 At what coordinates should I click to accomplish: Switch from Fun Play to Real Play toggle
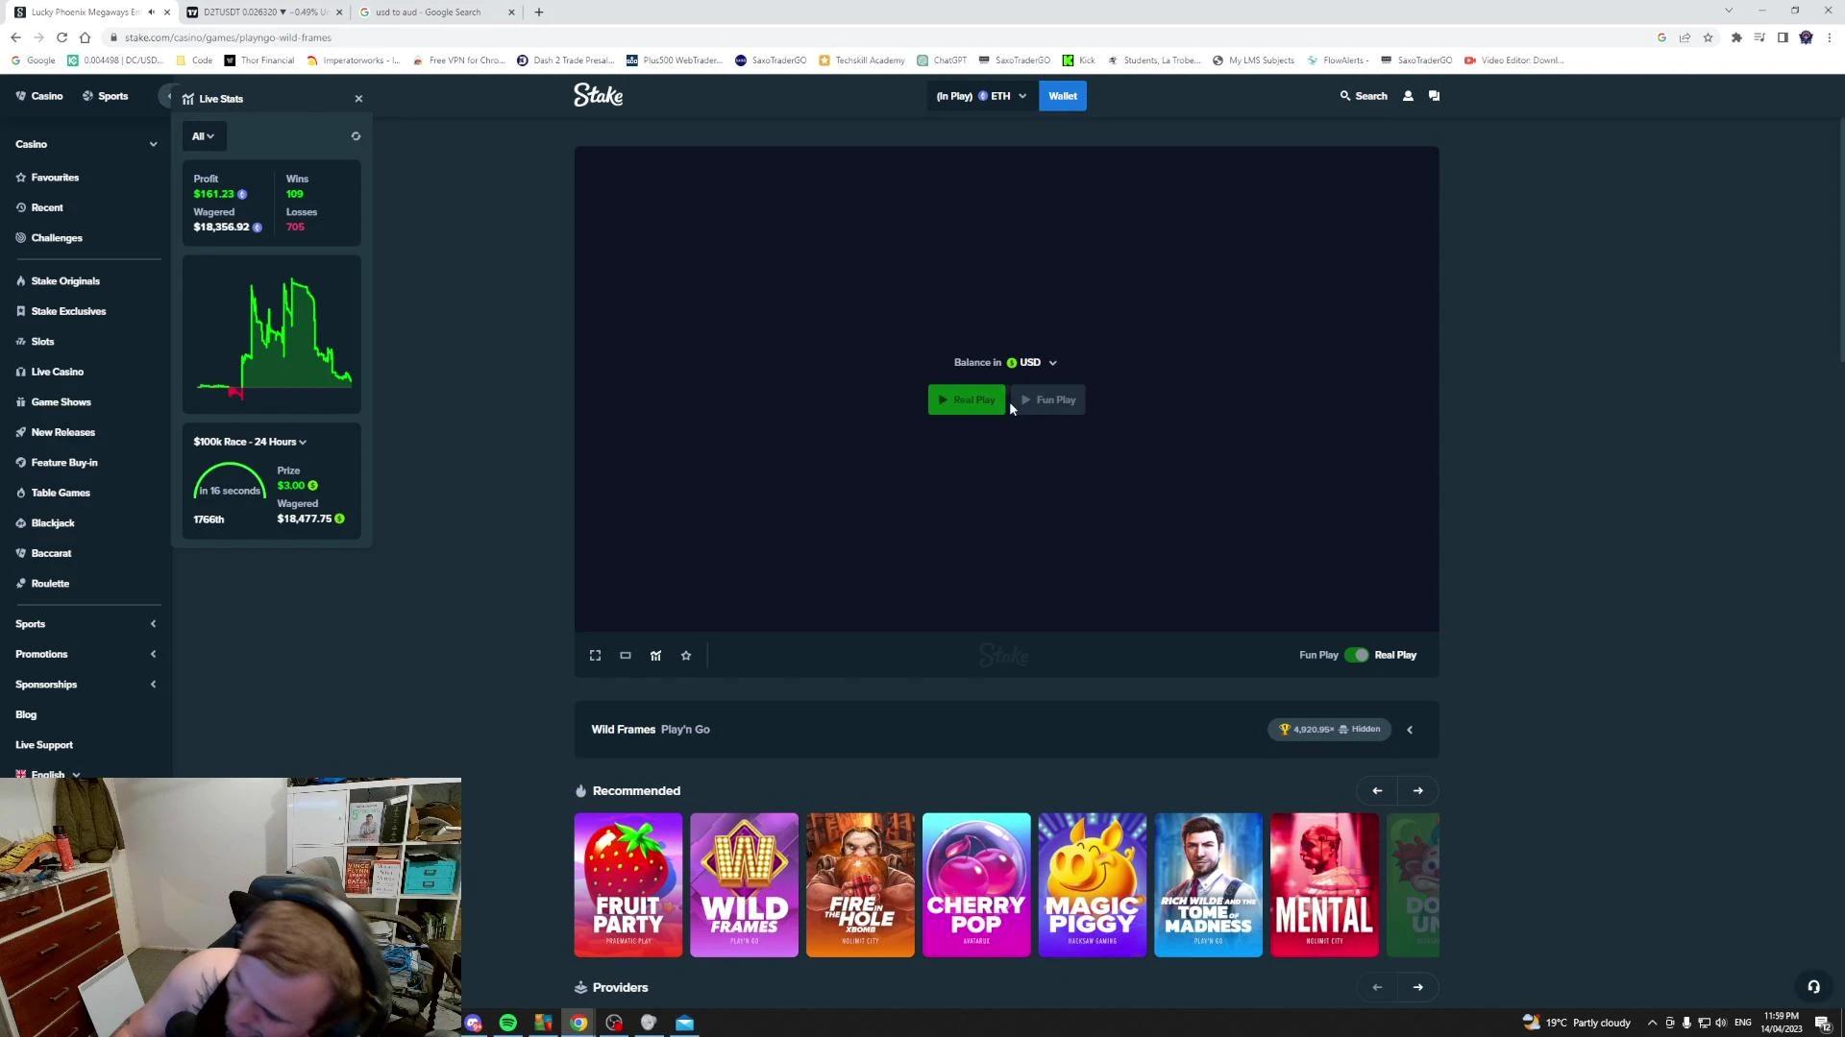click(x=1357, y=654)
